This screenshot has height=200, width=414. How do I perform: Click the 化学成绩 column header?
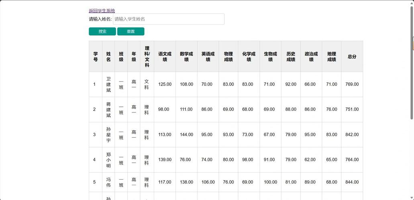pyautogui.click(x=249, y=56)
